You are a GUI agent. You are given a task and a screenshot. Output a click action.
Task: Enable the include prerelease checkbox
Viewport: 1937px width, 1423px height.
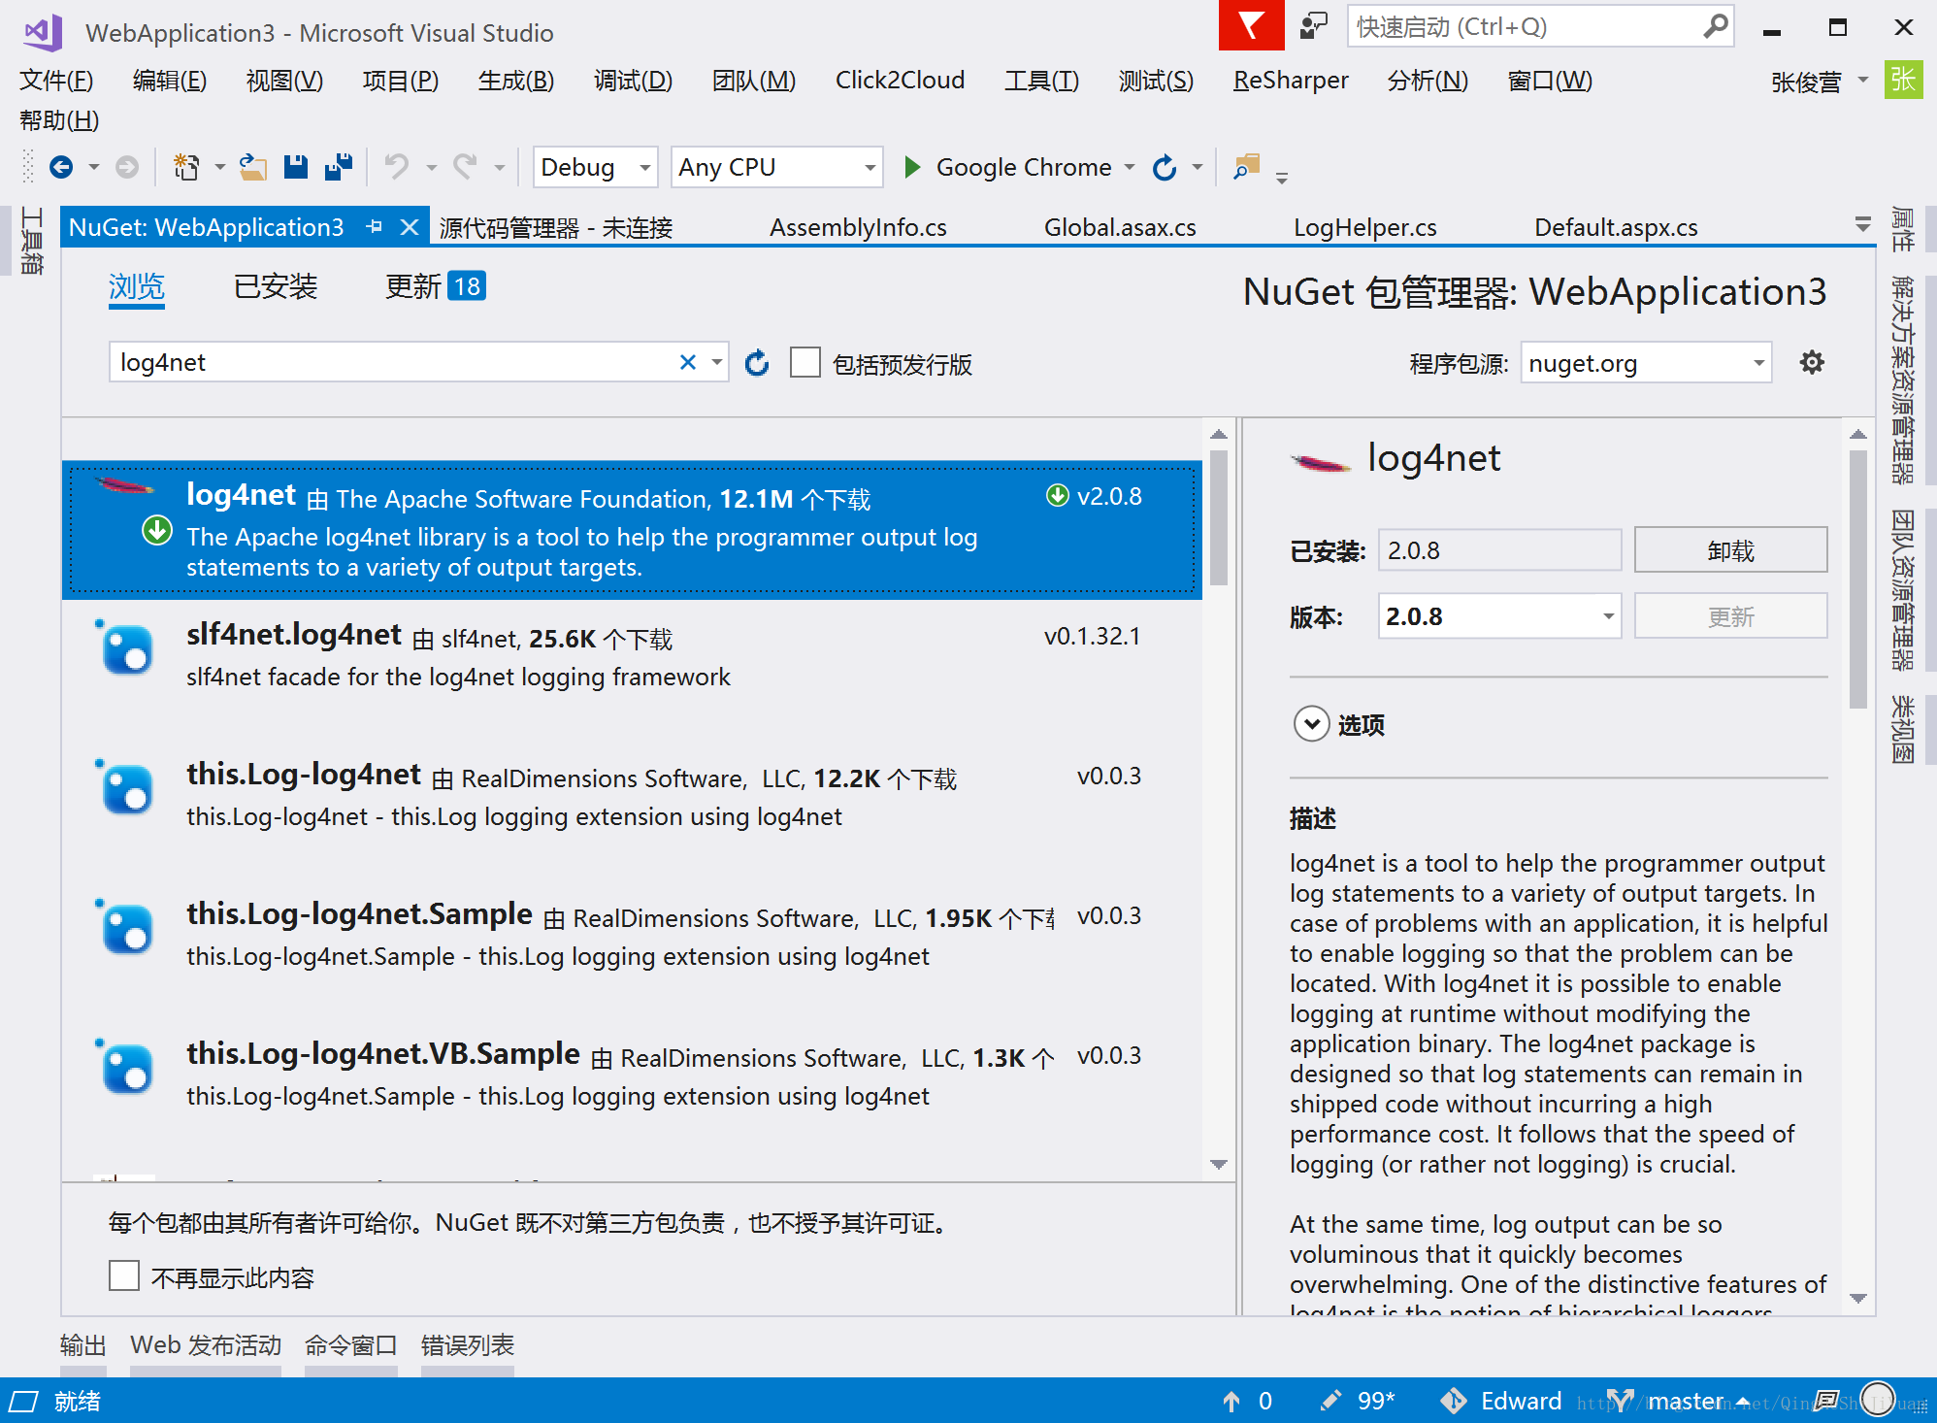tap(805, 363)
